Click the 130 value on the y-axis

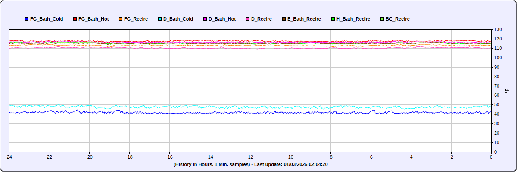[x=498, y=29]
